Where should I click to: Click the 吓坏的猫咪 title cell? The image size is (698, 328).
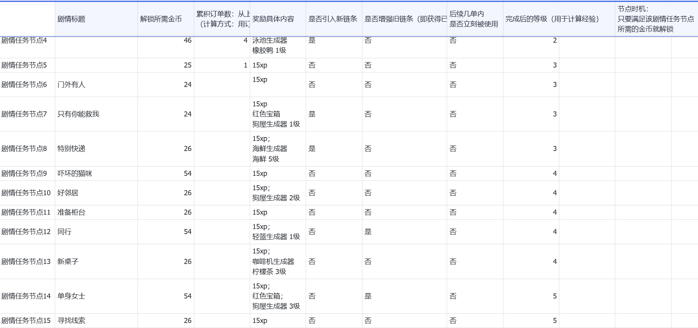(x=96, y=174)
